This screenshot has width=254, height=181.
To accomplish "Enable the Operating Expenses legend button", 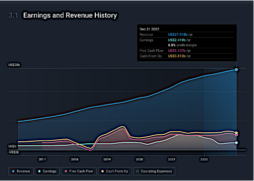I will [154, 171].
